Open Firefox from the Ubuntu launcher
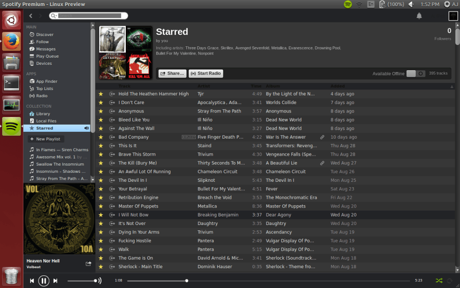460x288 pixels. click(11, 41)
